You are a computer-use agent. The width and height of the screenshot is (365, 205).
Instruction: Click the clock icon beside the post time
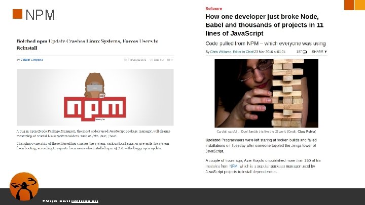[151, 60]
